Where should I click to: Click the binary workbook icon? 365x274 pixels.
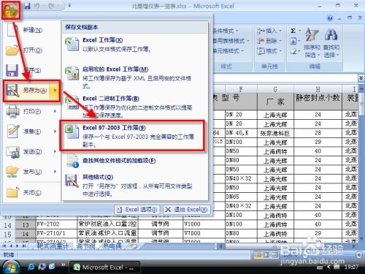[72, 103]
